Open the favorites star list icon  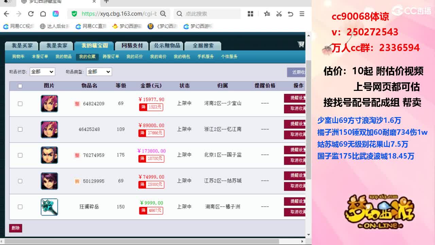[267, 14]
